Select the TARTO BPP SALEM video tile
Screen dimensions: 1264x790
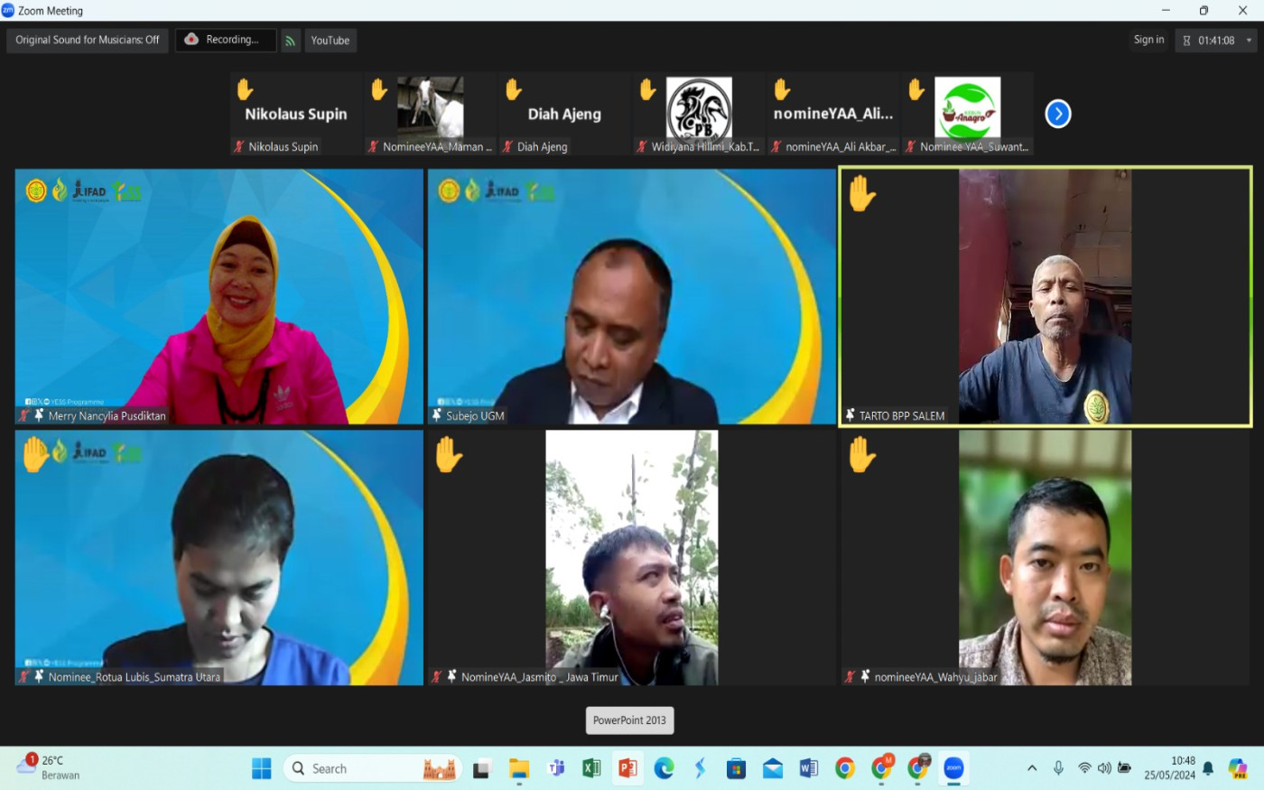(x=1045, y=296)
